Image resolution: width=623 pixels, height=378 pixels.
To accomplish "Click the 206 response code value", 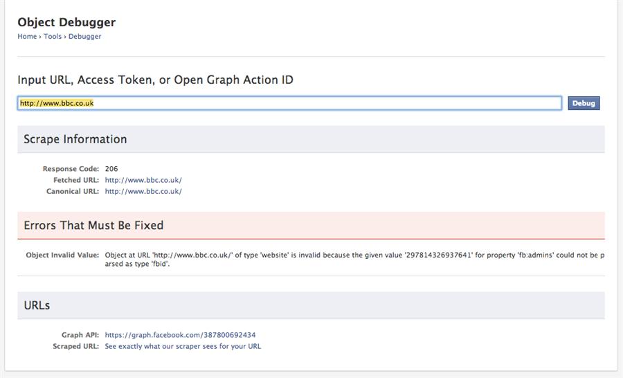I will [111, 169].
